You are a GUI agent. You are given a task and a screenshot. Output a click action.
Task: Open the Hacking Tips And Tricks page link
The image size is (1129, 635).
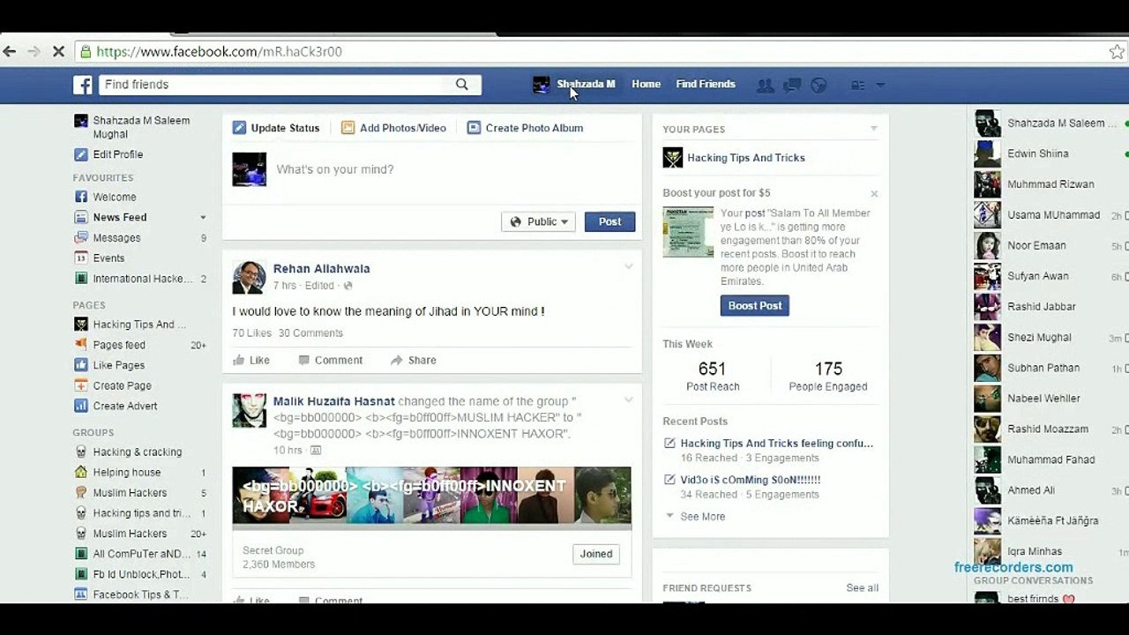coord(746,158)
